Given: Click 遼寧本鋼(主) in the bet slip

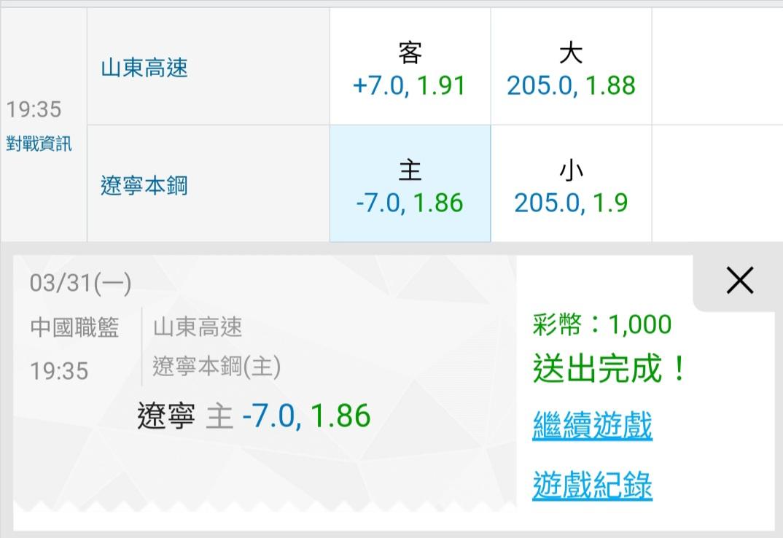Looking at the screenshot, I should coord(217,367).
